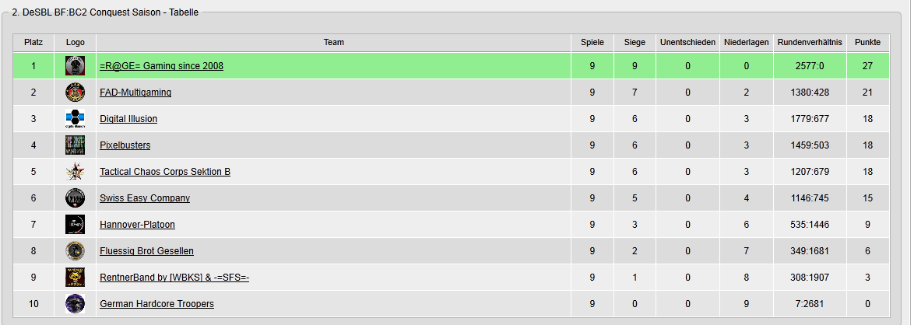
Task: Click the RentnerBand skull logo
Action: 76,278
